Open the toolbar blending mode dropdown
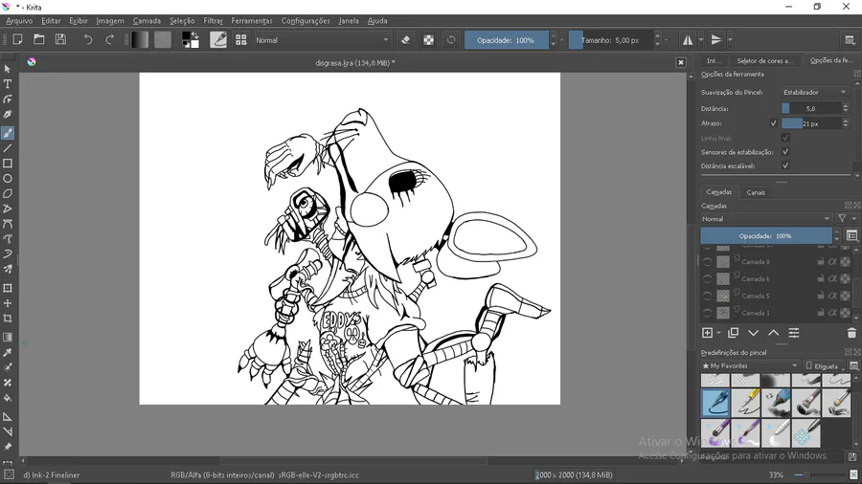Screen dimensions: 862x484 322,40
